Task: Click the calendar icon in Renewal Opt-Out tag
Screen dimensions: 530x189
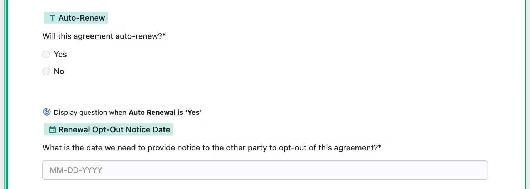Action: pos(53,129)
